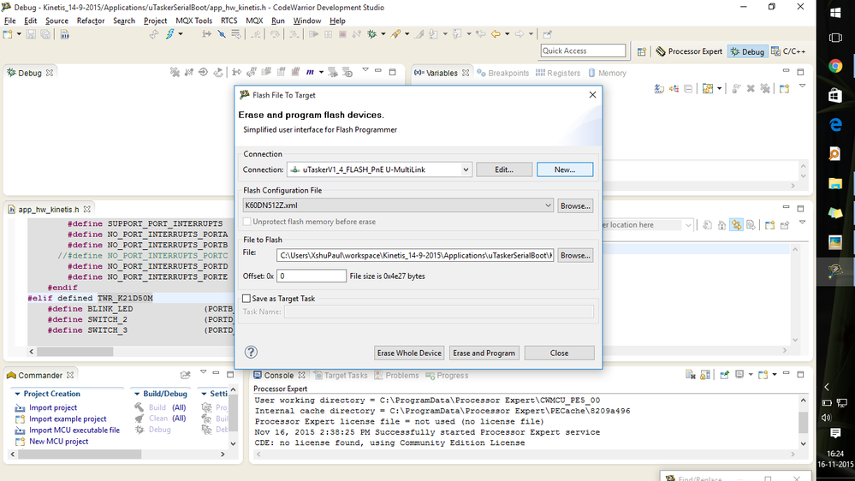Click Pin Console icon

(x=725, y=375)
